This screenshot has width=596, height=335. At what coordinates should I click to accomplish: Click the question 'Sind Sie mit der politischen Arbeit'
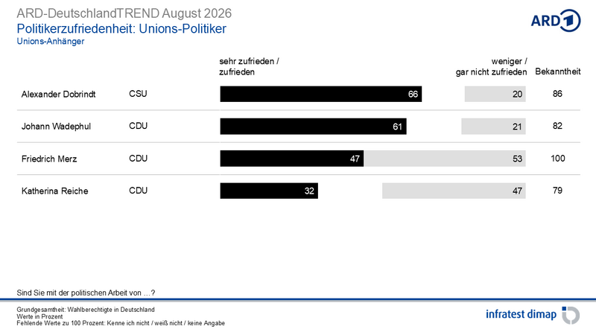86,293
